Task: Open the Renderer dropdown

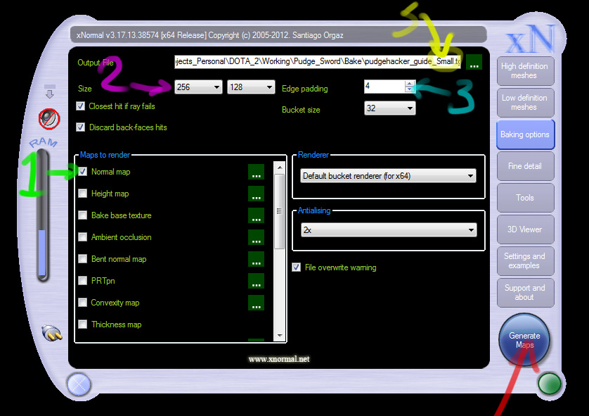Action: pyautogui.click(x=388, y=176)
